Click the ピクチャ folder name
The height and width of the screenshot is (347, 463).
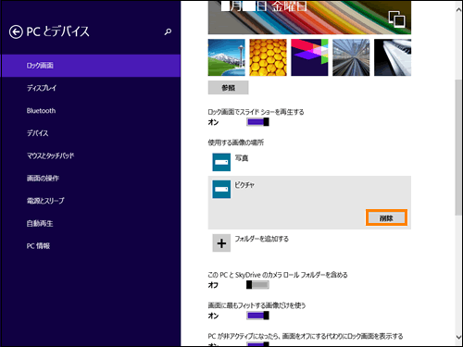(x=244, y=185)
